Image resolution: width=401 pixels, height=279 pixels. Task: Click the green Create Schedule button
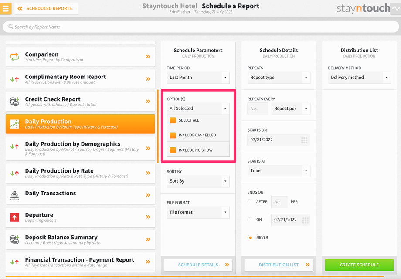359,265
